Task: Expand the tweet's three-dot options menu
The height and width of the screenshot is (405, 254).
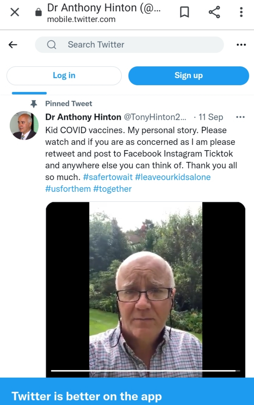Action: [x=241, y=117]
